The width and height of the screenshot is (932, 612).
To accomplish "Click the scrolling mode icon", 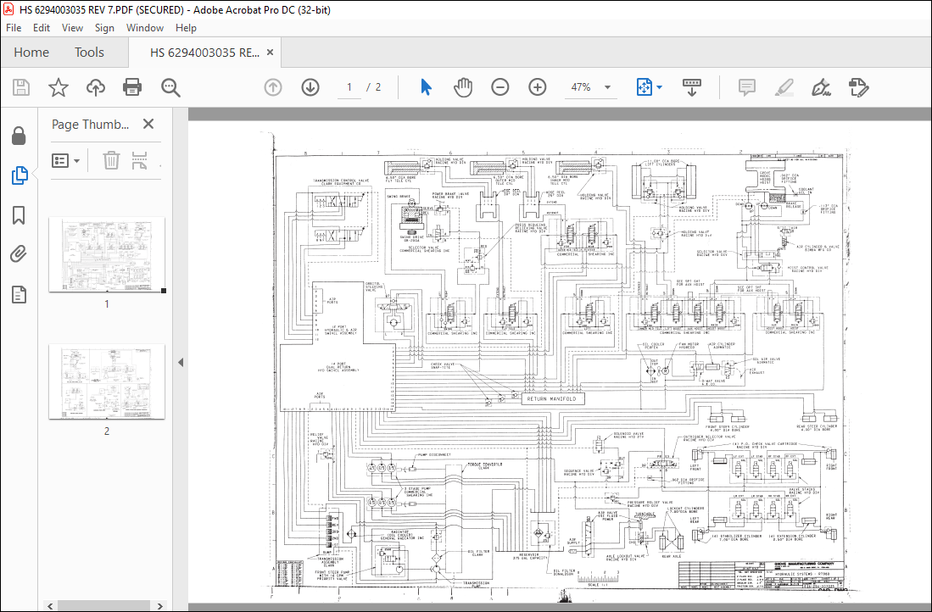I will pyautogui.click(x=692, y=87).
